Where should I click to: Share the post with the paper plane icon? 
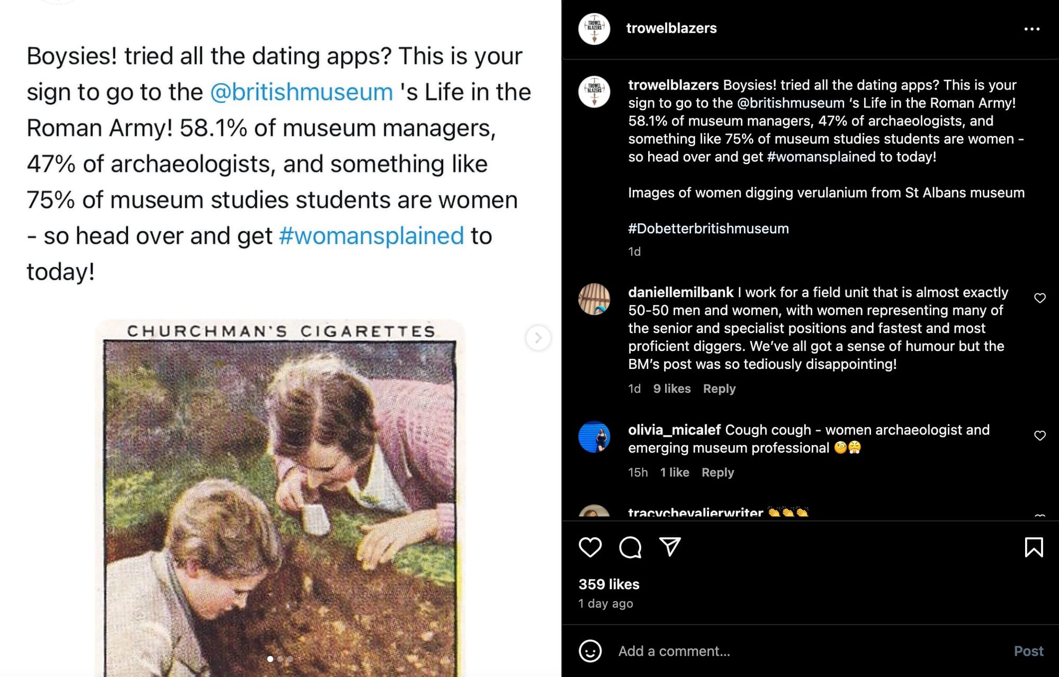[x=670, y=547]
